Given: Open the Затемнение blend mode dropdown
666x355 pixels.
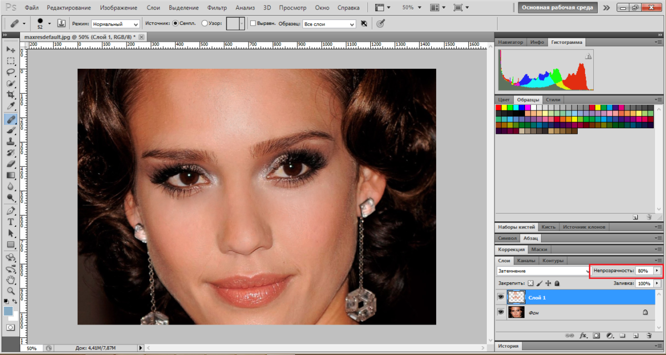Looking at the screenshot, I should [543, 271].
